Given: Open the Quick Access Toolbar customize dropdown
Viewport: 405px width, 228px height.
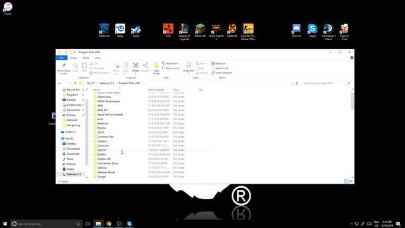Looking at the screenshot, I should pos(75,52).
